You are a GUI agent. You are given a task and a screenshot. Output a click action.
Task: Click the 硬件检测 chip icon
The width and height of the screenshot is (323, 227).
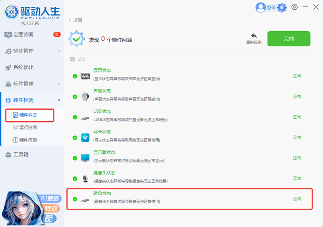(8, 101)
